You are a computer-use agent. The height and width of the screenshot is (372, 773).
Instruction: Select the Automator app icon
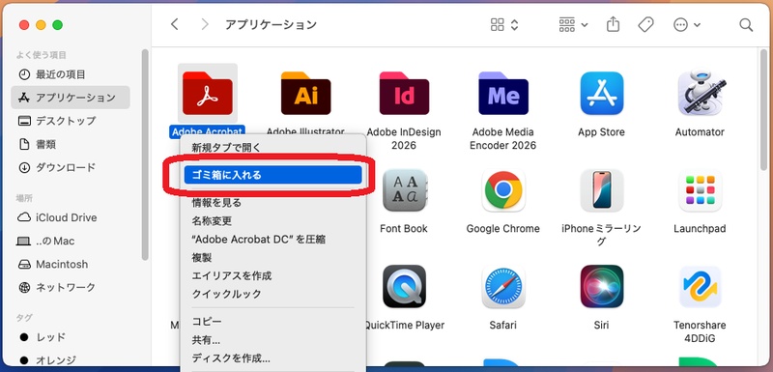[x=700, y=93]
